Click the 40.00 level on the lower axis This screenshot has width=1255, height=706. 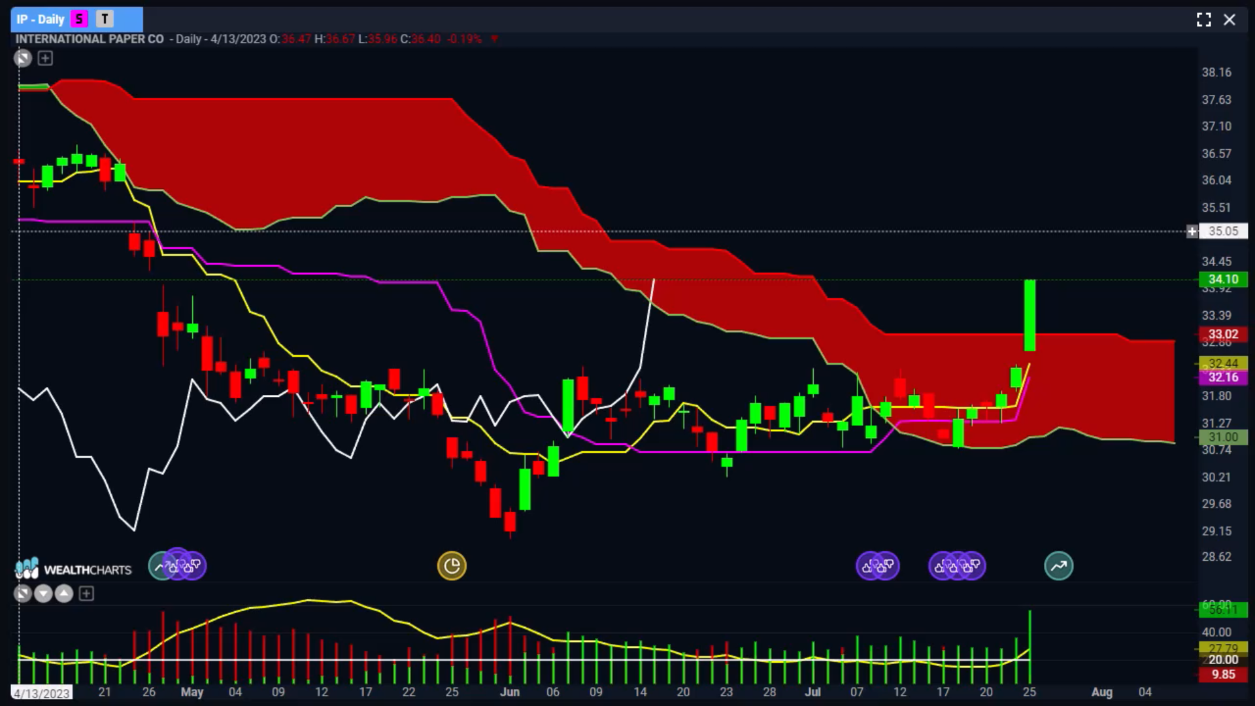pyautogui.click(x=1216, y=632)
